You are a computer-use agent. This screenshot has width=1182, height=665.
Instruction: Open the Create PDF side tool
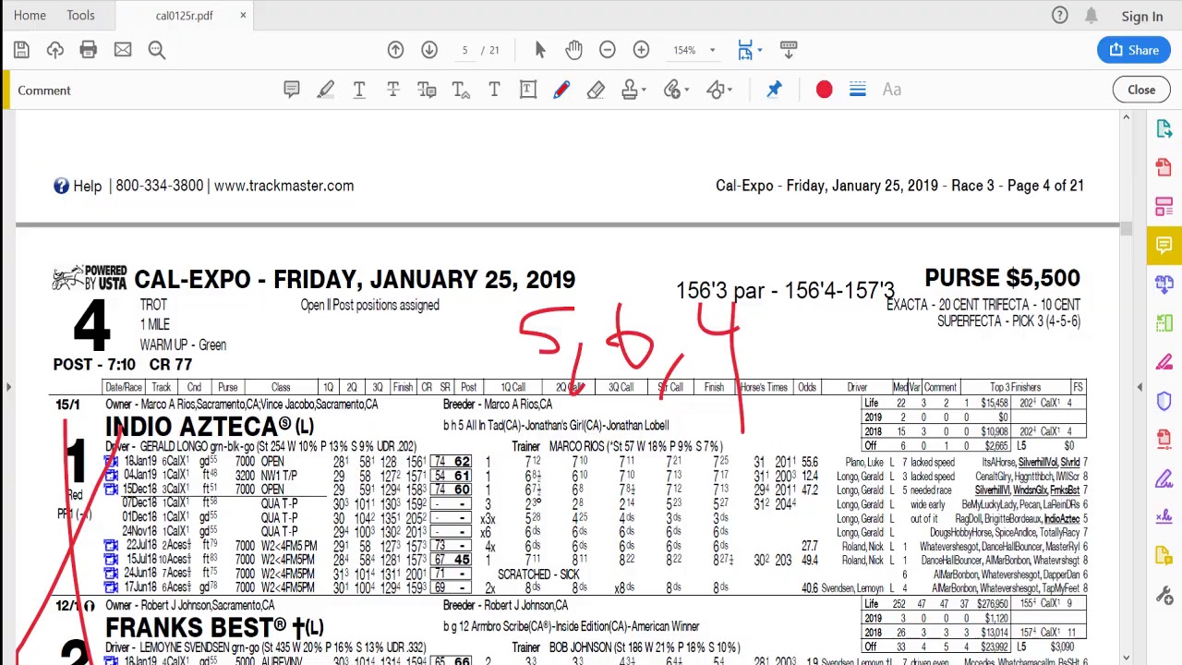[x=1164, y=167]
